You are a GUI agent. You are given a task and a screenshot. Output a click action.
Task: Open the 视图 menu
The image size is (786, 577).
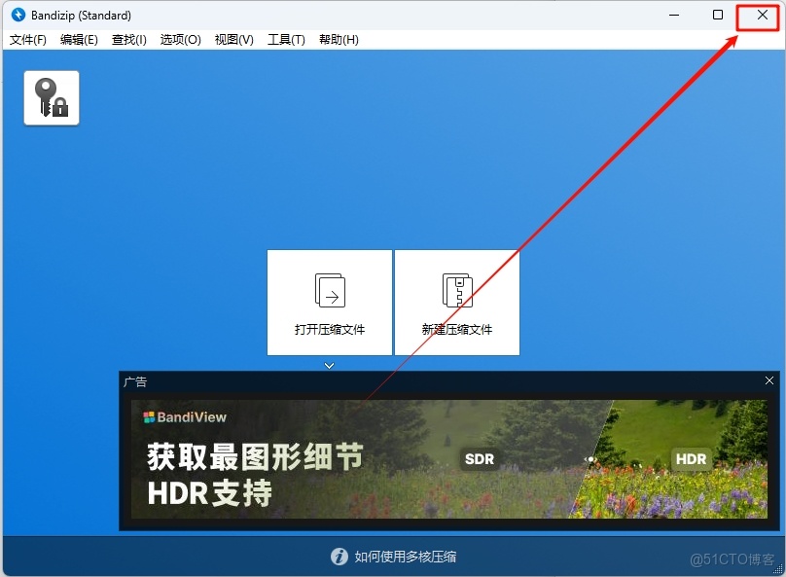pyautogui.click(x=233, y=40)
